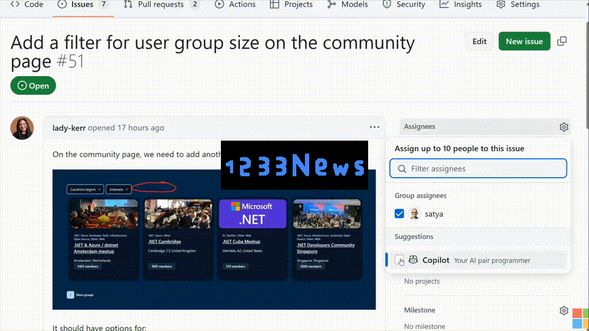589x331 pixels.
Task: Click the Edit issue title button
Action: [479, 41]
